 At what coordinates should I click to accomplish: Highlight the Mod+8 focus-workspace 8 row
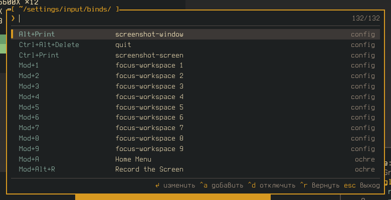pyautogui.click(x=195, y=138)
